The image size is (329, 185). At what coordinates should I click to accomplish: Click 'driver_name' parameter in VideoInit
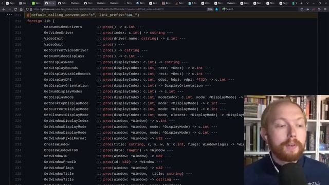(125, 39)
